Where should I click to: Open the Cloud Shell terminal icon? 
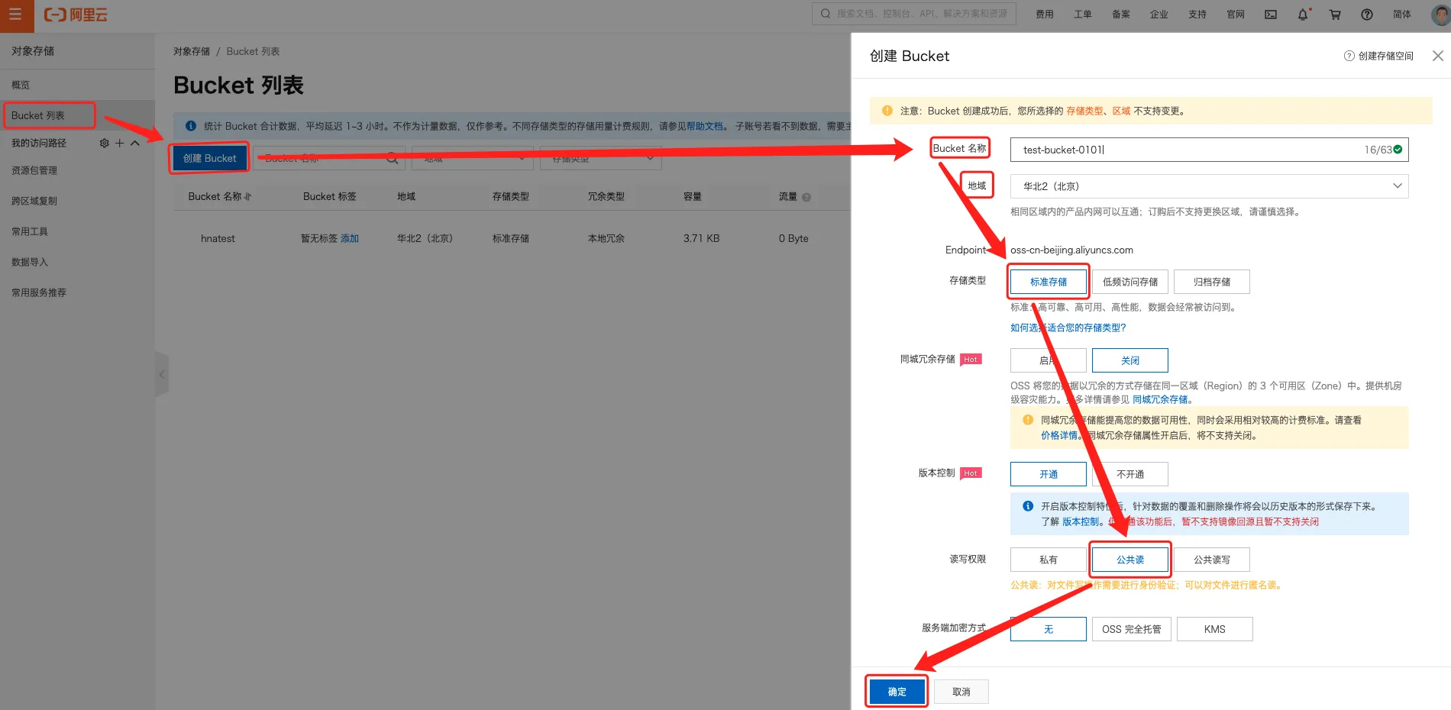click(x=1271, y=15)
